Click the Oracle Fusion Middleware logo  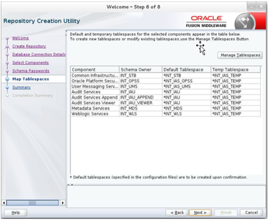point(206,22)
